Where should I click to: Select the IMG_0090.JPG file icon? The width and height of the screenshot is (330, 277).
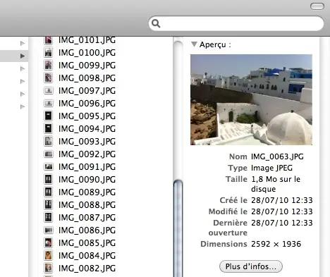point(49,179)
